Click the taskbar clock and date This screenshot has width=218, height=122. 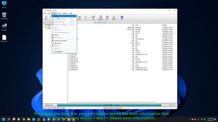[210, 119]
